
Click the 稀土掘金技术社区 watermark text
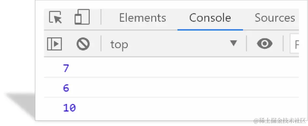[280, 121]
